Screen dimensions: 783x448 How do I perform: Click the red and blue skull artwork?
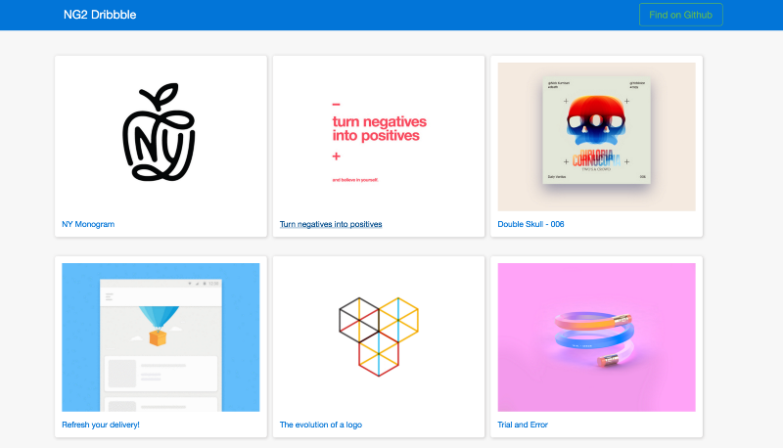596,120
